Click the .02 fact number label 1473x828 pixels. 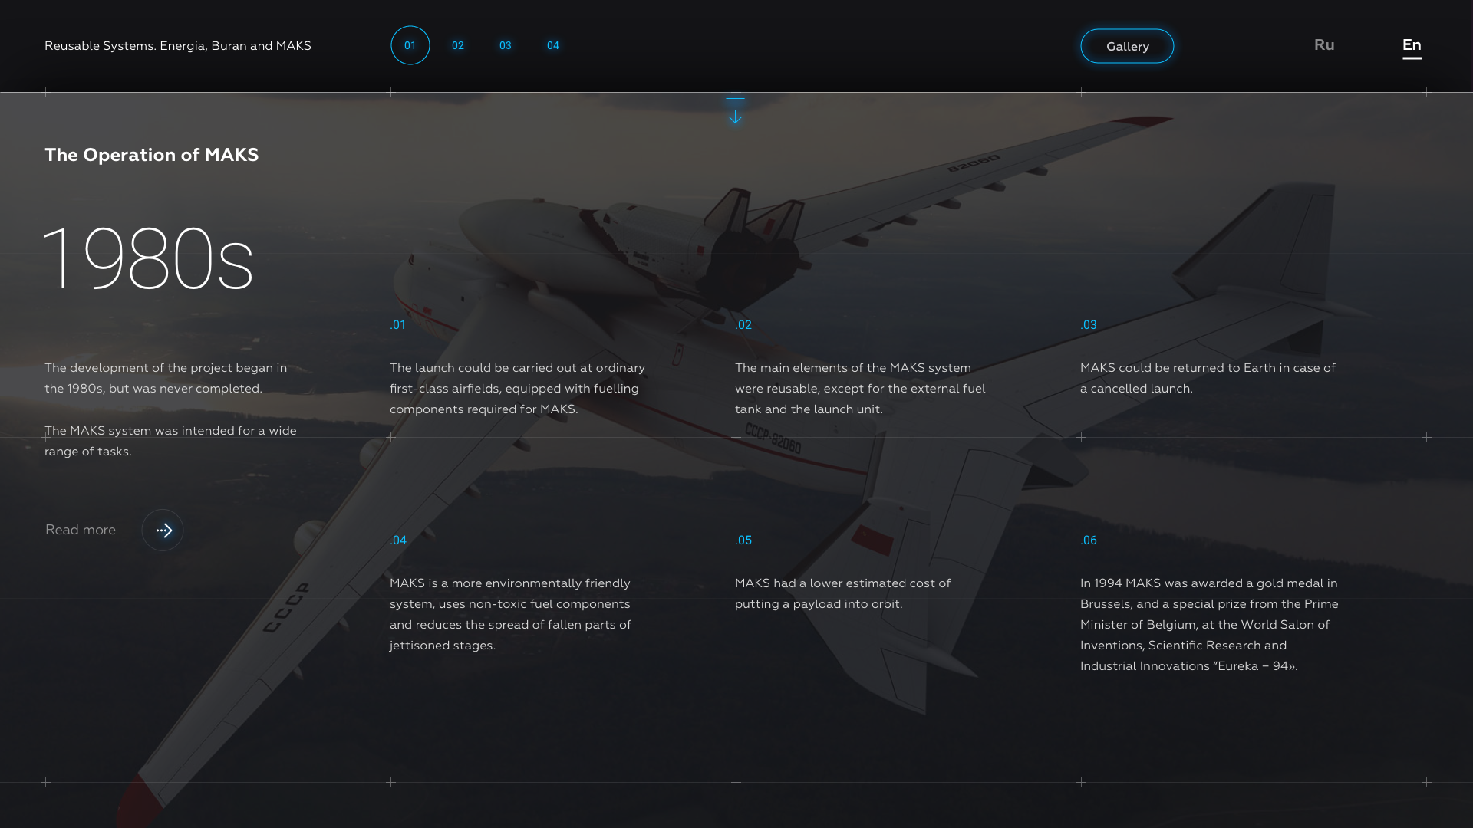click(x=743, y=325)
